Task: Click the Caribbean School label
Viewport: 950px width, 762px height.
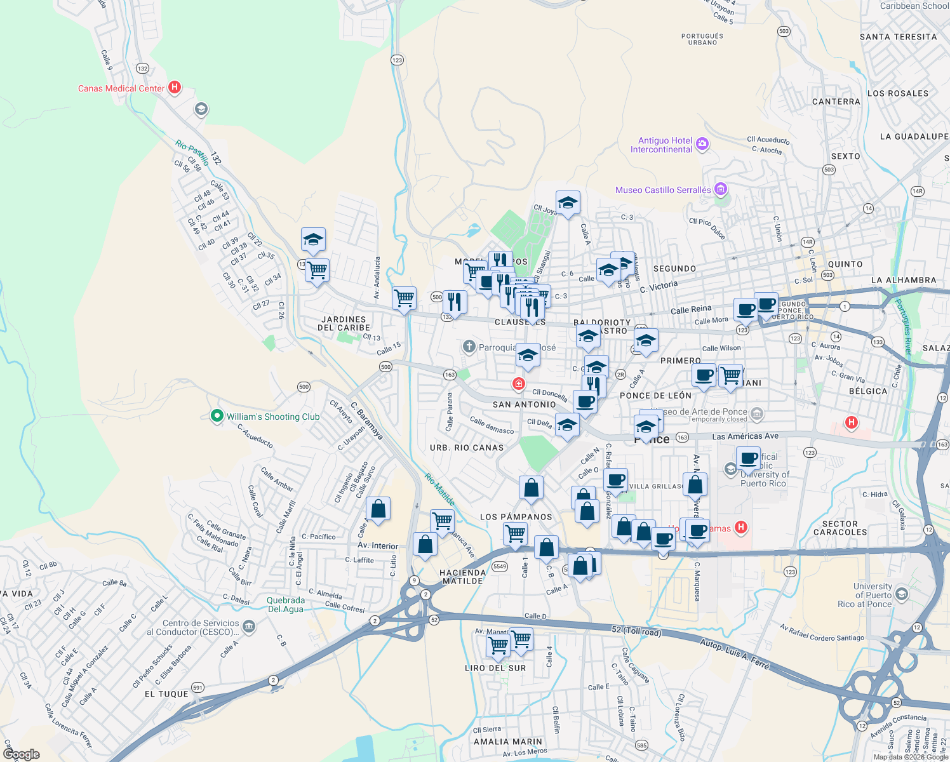Action: coord(914,6)
